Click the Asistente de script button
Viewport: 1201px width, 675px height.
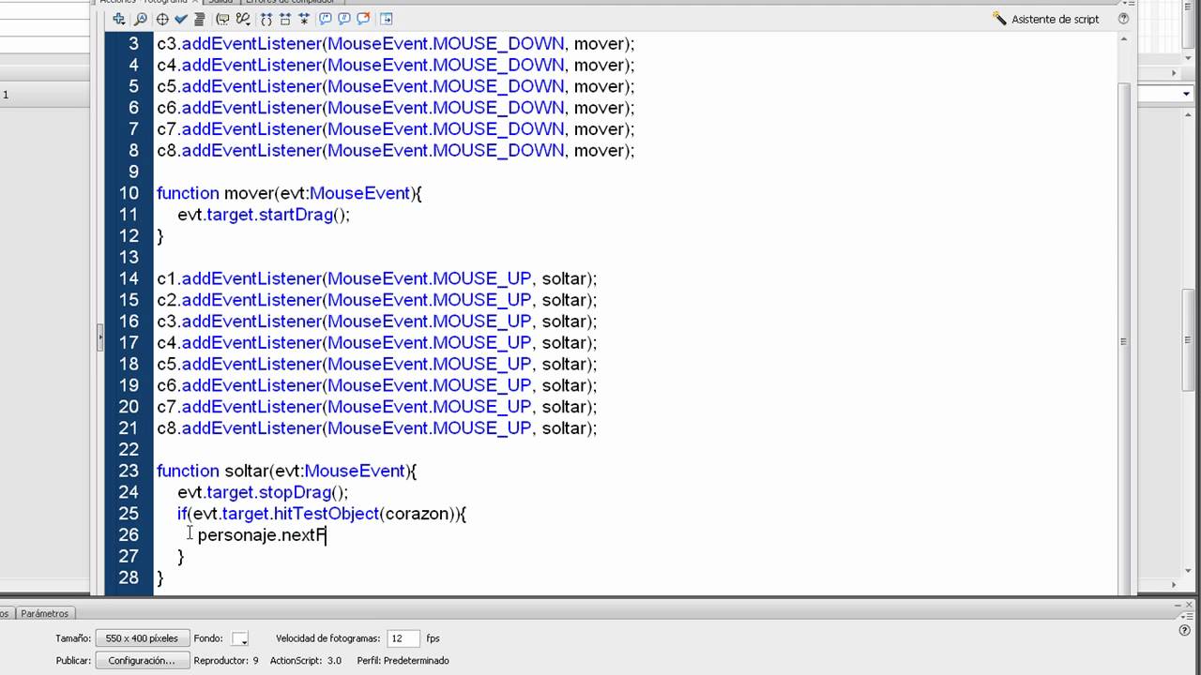point(1046,19)
